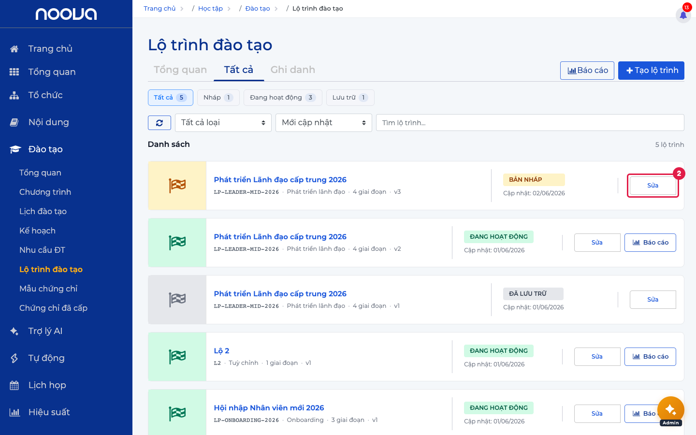Open Chương trình in sidebar
Viewport: 696px width, 435px height.
(x=45, y=192)
